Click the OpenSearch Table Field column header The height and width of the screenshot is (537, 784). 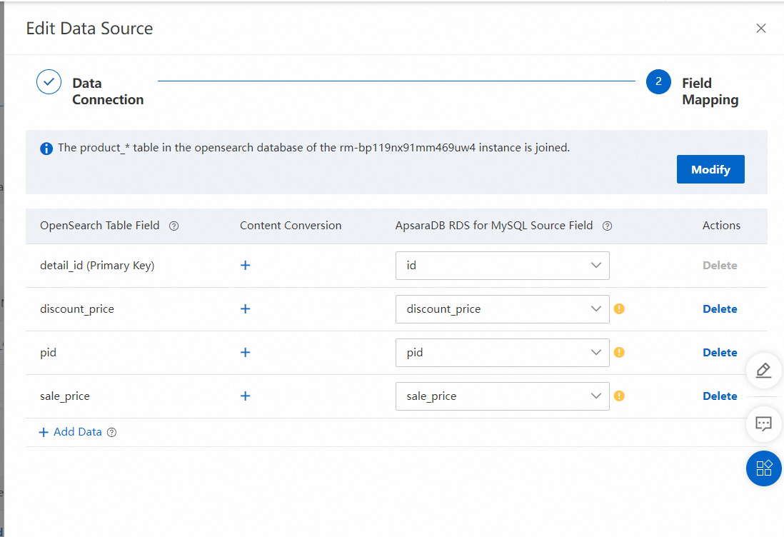pos(99,226)
